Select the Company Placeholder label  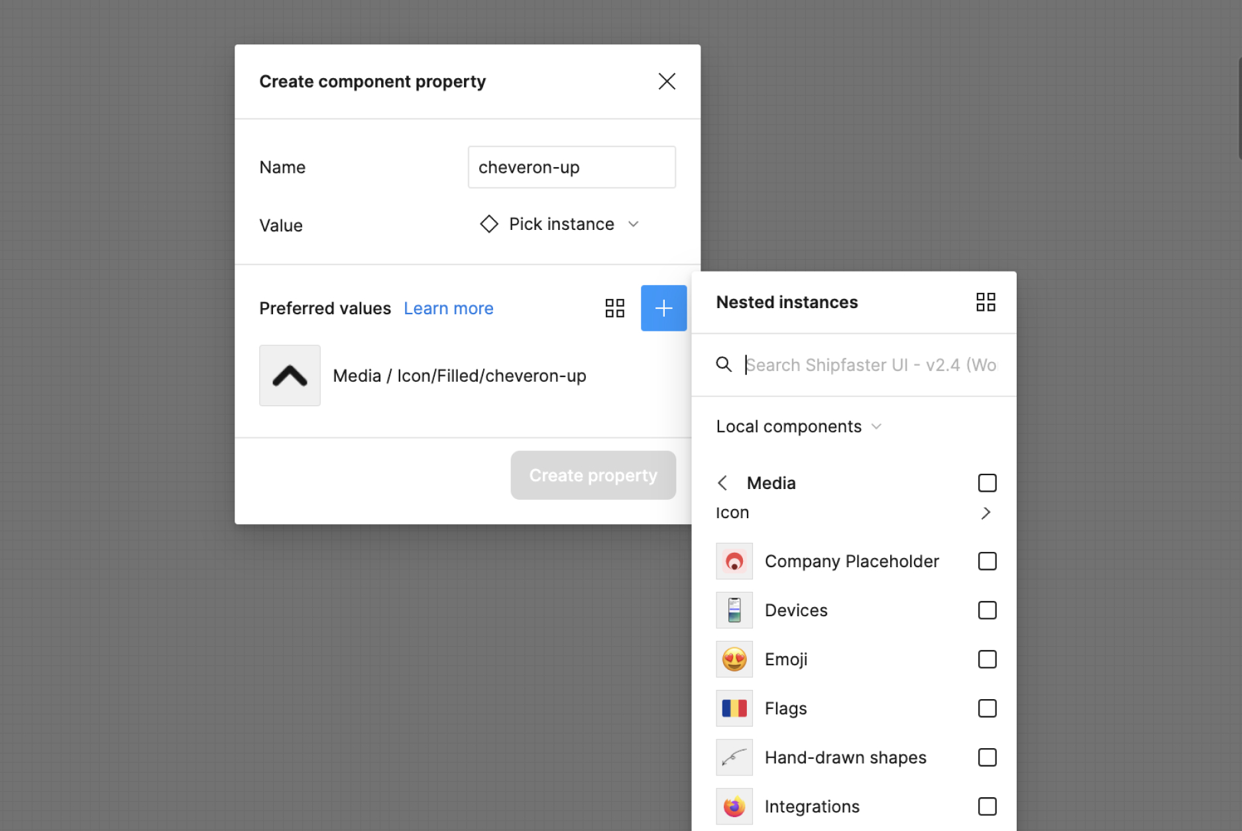pos(852,561)
